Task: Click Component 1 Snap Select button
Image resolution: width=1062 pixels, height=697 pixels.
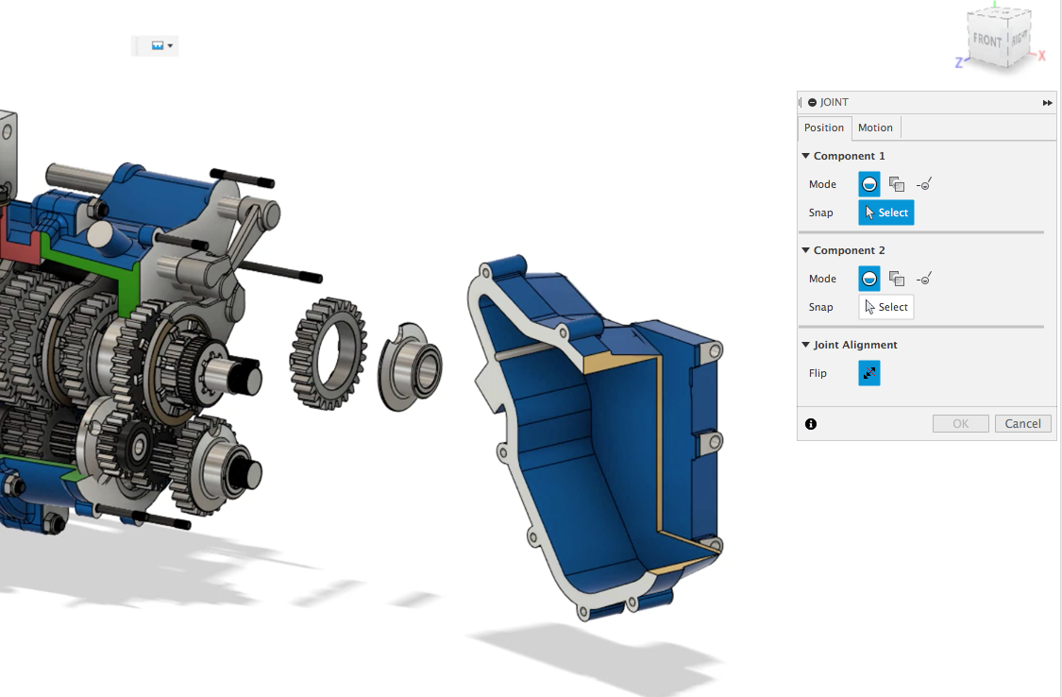Action: (886, 212)
